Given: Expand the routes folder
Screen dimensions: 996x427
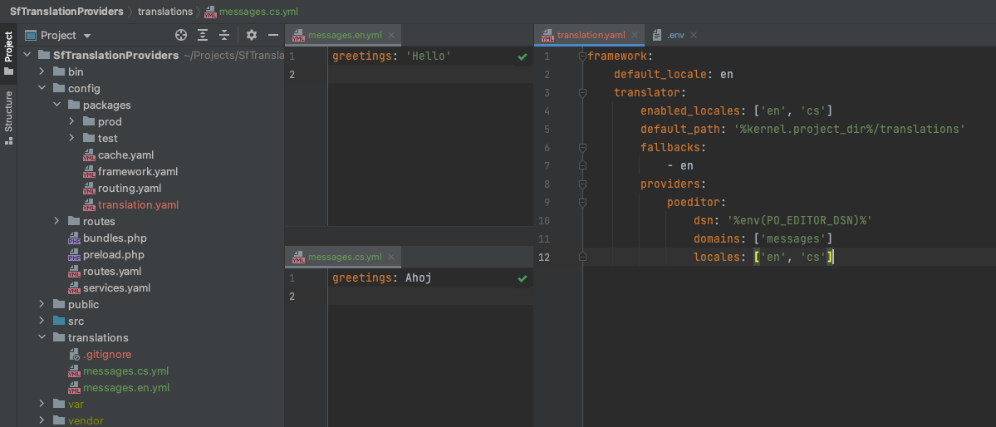Looking at the screenshot, I should pyautogui.click(x=56, y=221).
